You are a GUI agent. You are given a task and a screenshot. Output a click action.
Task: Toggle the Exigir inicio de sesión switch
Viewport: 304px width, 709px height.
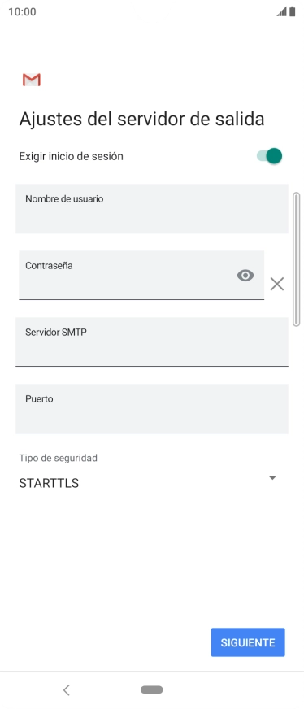270,156
